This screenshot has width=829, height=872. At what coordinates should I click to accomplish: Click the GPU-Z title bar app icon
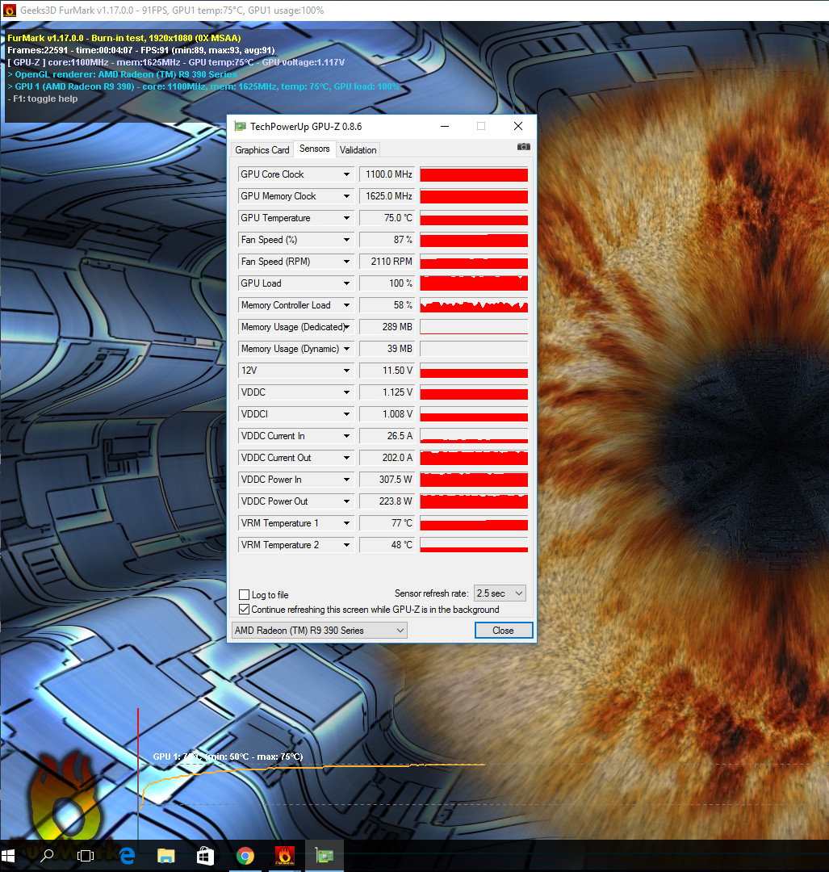241,126
